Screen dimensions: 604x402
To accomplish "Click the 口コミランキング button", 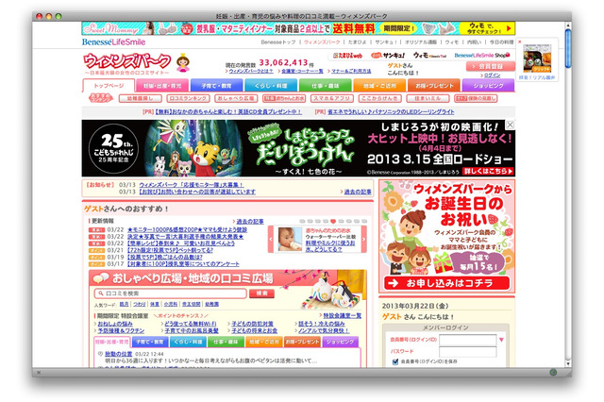I will [x=188, y=98].
